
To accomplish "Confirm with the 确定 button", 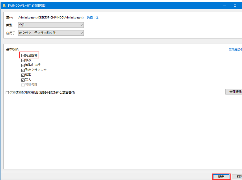I will [221, 177].
